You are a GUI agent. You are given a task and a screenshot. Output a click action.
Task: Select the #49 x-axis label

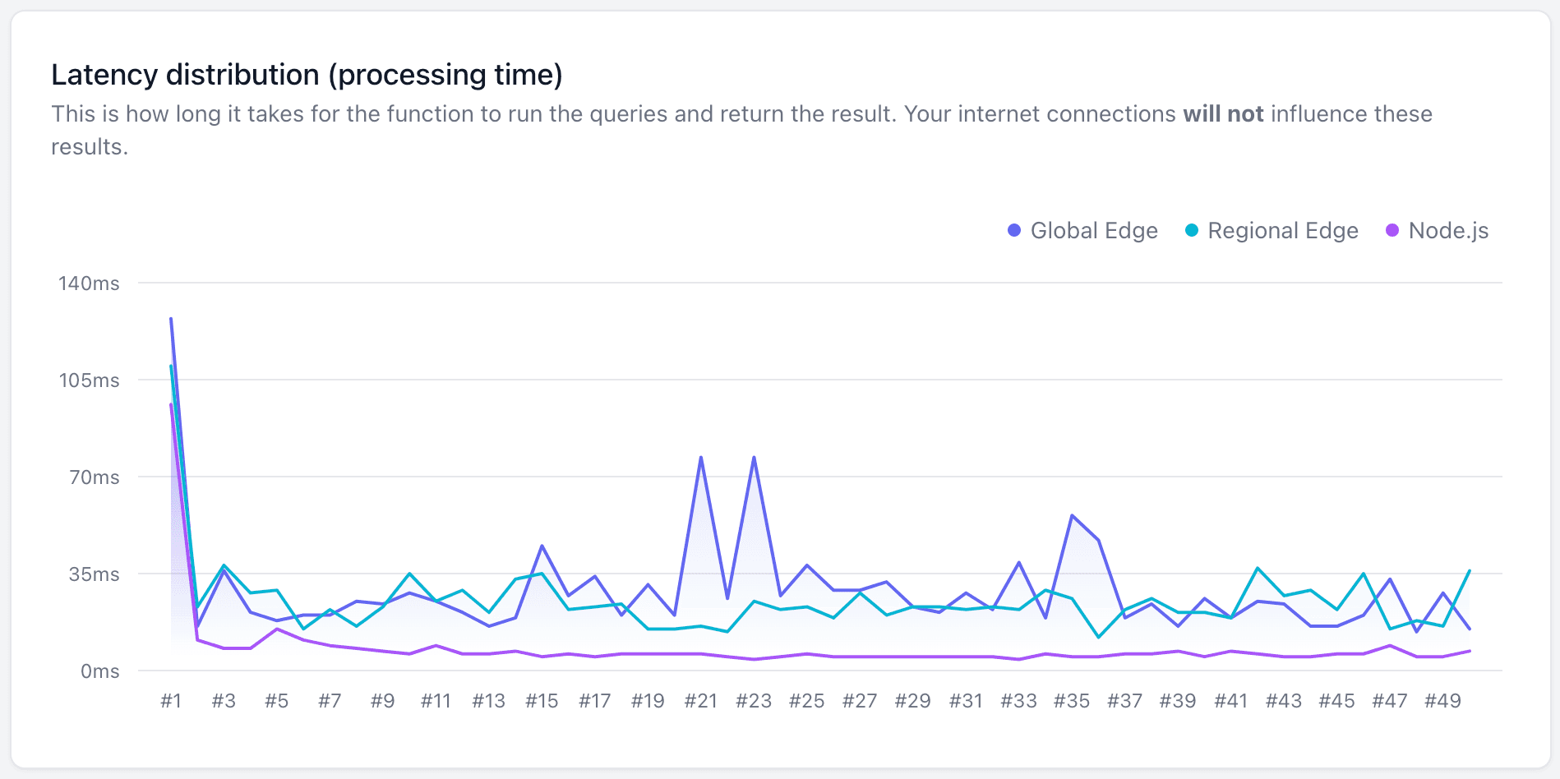1442,701
